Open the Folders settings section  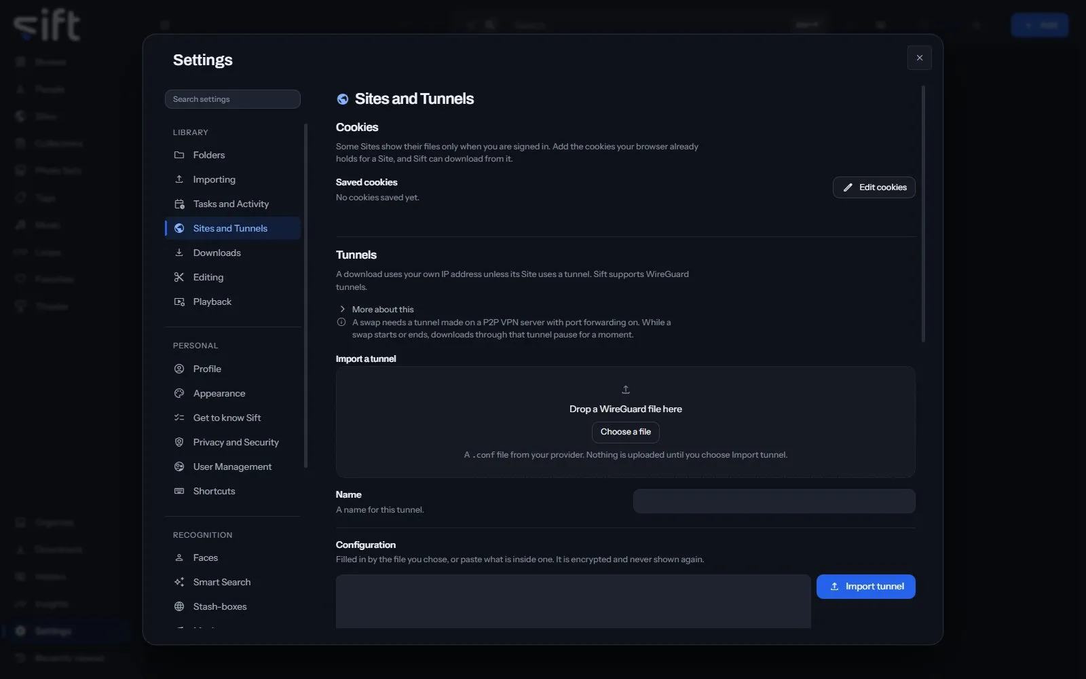point(232,155)
